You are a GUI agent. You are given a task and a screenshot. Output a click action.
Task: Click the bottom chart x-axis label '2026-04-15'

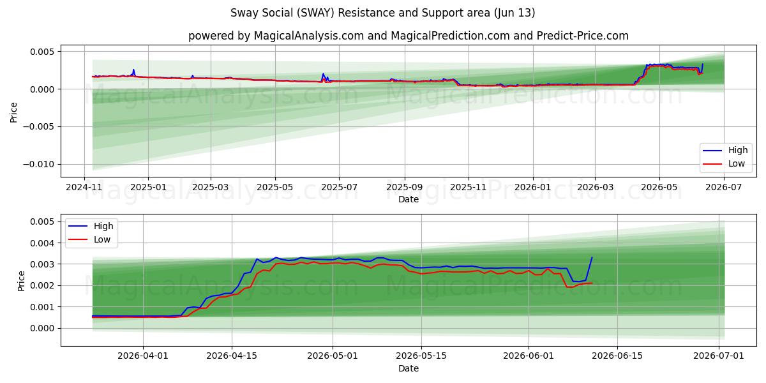pyautogui.click(x=231, y=356)
